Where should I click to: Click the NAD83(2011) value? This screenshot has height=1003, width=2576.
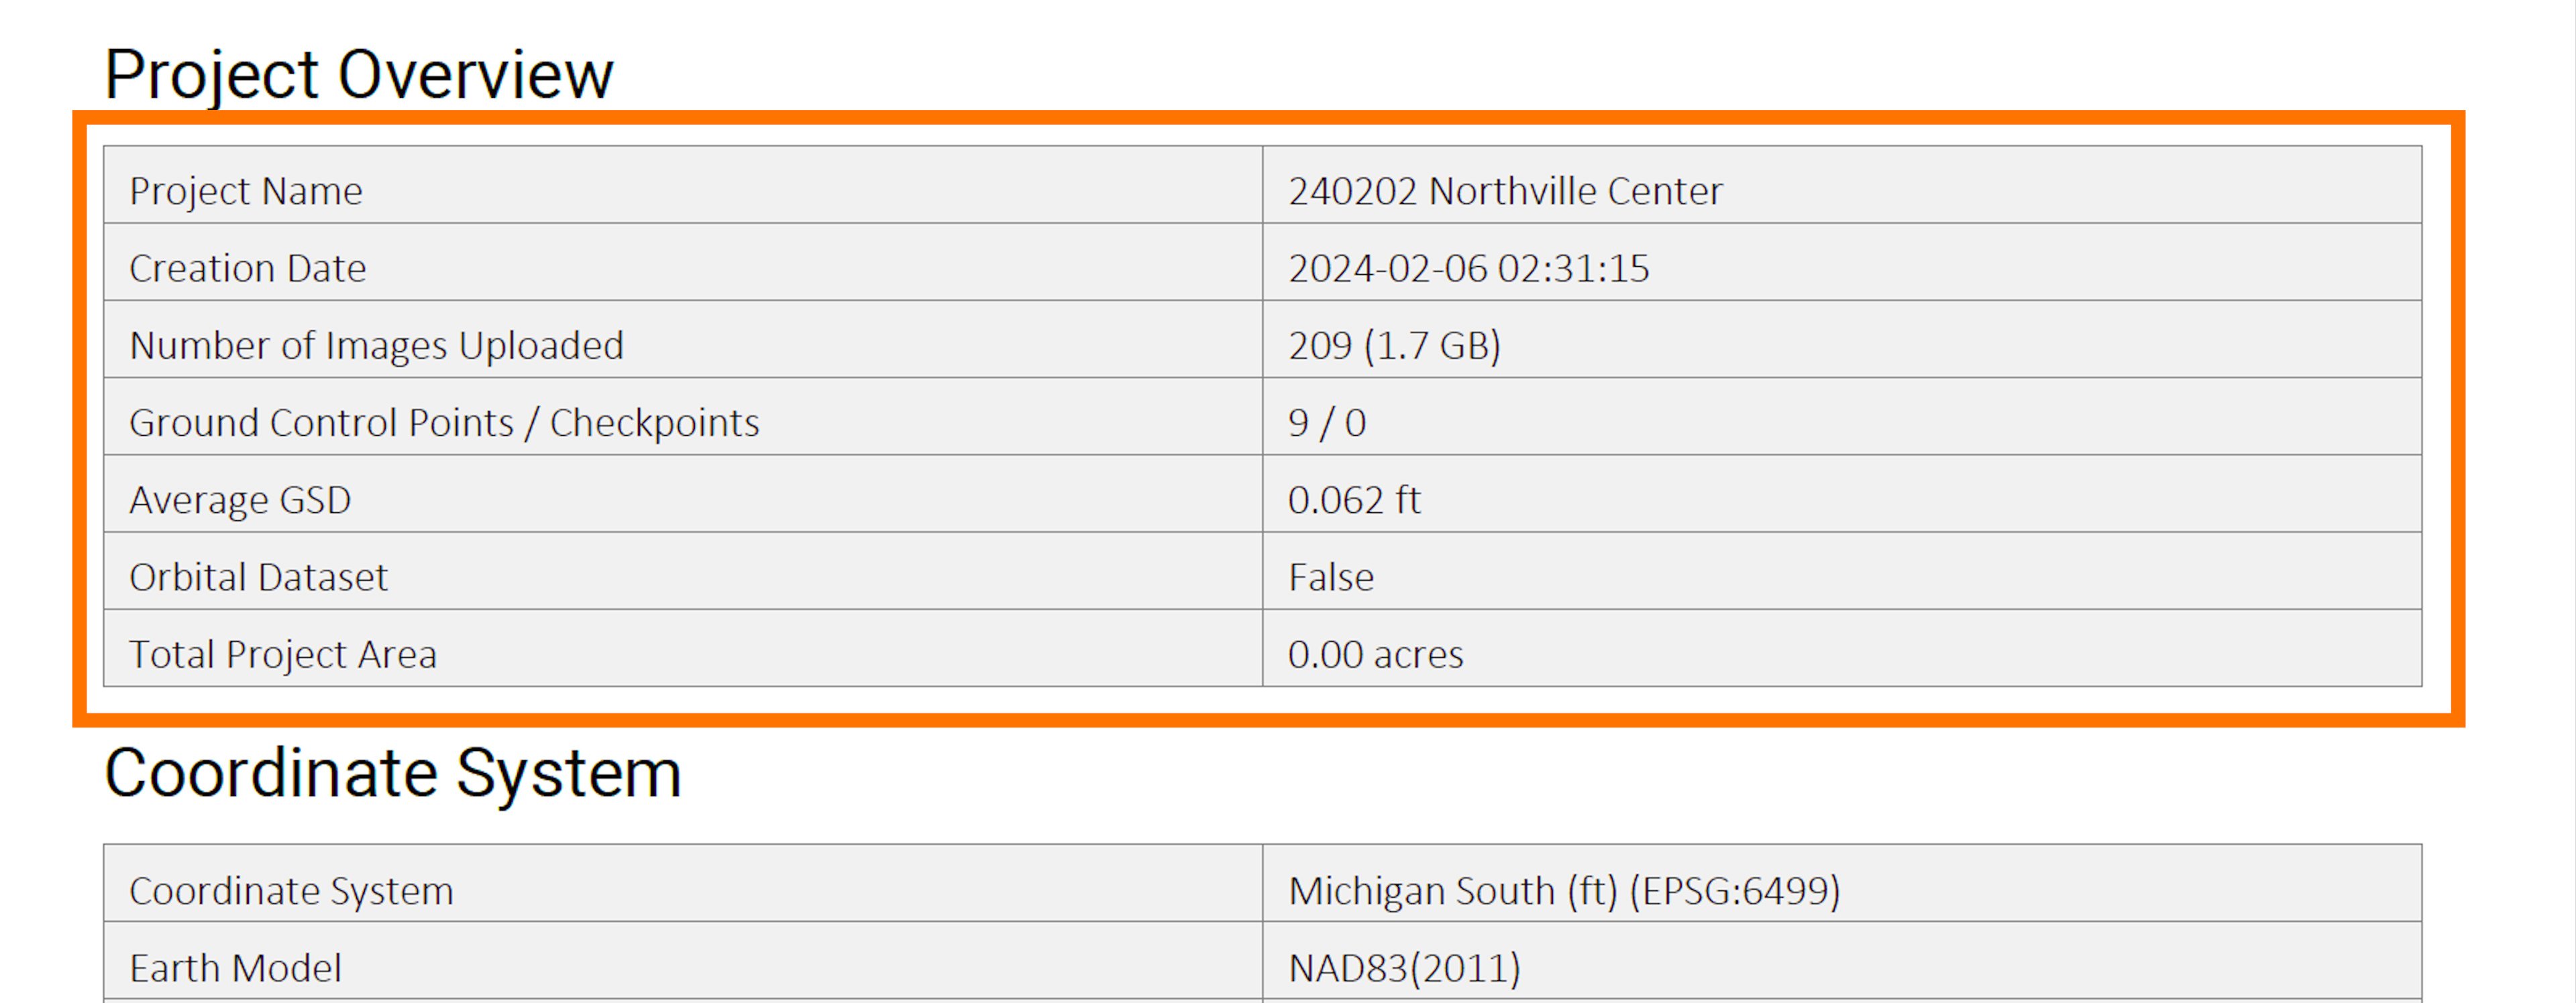(x=1404, y=968)
